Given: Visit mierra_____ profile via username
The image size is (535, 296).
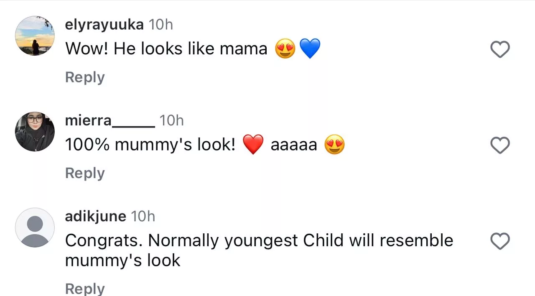Looking at the screenshot, I should point(110,120).
